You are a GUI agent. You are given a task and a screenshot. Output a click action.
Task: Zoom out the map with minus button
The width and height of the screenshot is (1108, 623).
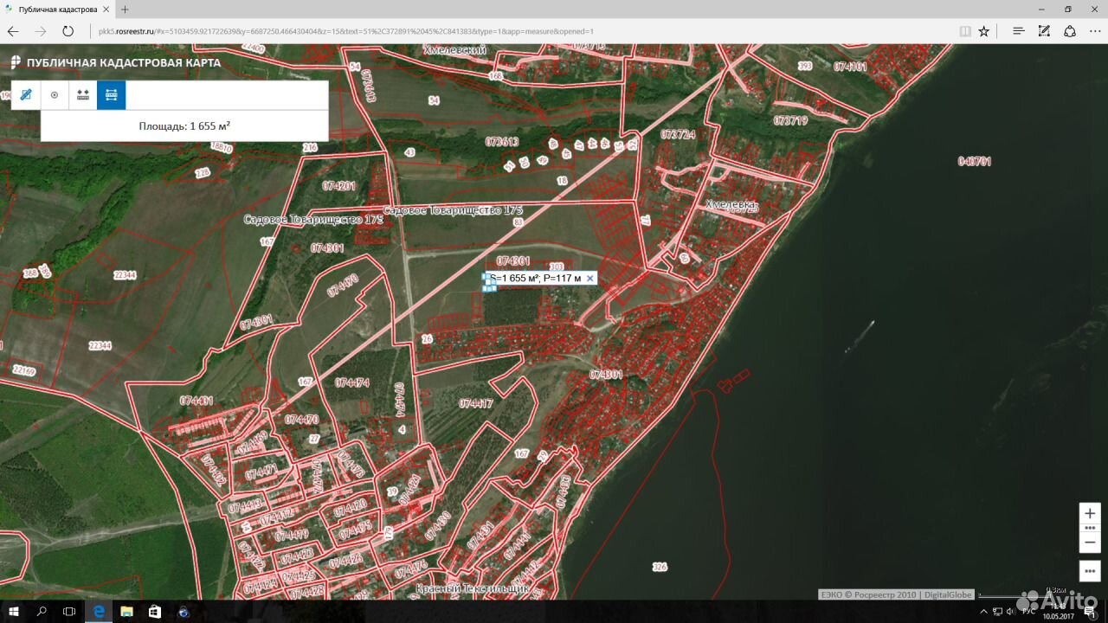pos(1090,543)
